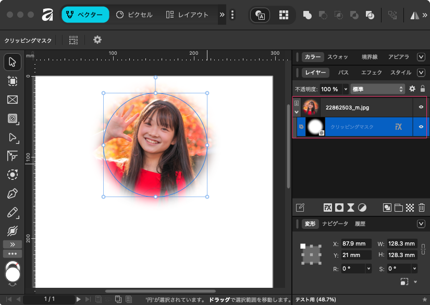Hide the 22862503_m.jpg layer
The width and height of the screenshot is (430, 305).
[x=421, y=107]
